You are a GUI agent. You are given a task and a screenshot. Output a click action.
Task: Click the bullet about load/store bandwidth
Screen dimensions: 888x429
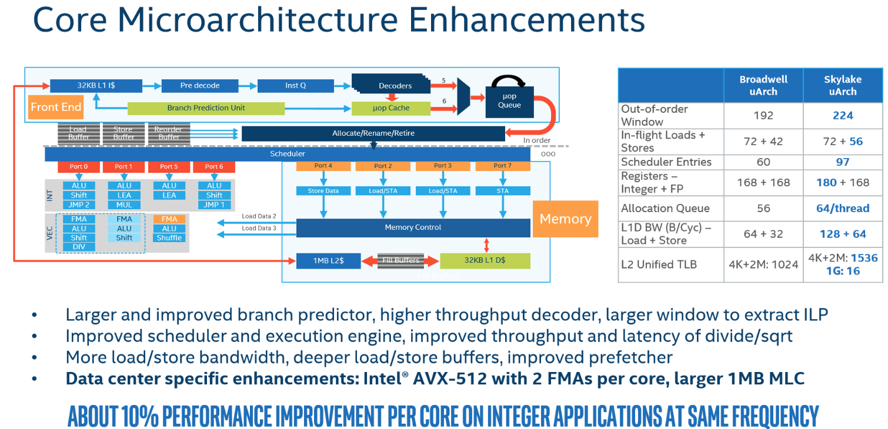[x=369, y=357]
